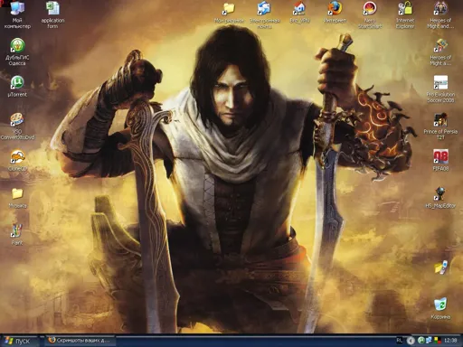Open the Музыка folder on desktop
The image size is (463, 347).
(x=17, y=197)
